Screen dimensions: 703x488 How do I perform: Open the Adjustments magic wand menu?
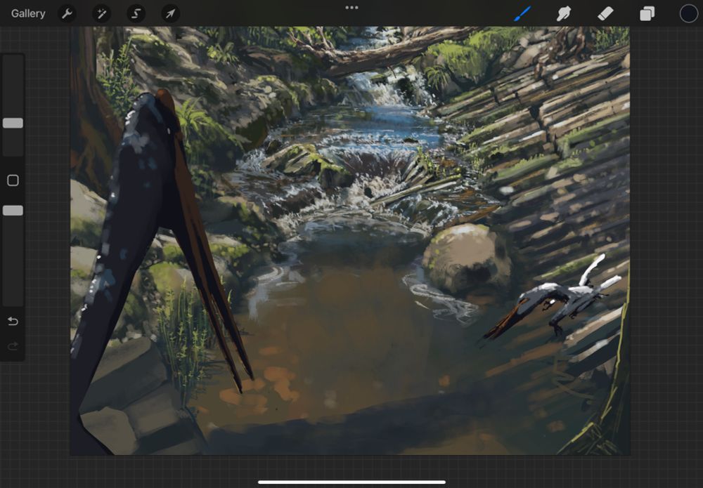point(101,13)
